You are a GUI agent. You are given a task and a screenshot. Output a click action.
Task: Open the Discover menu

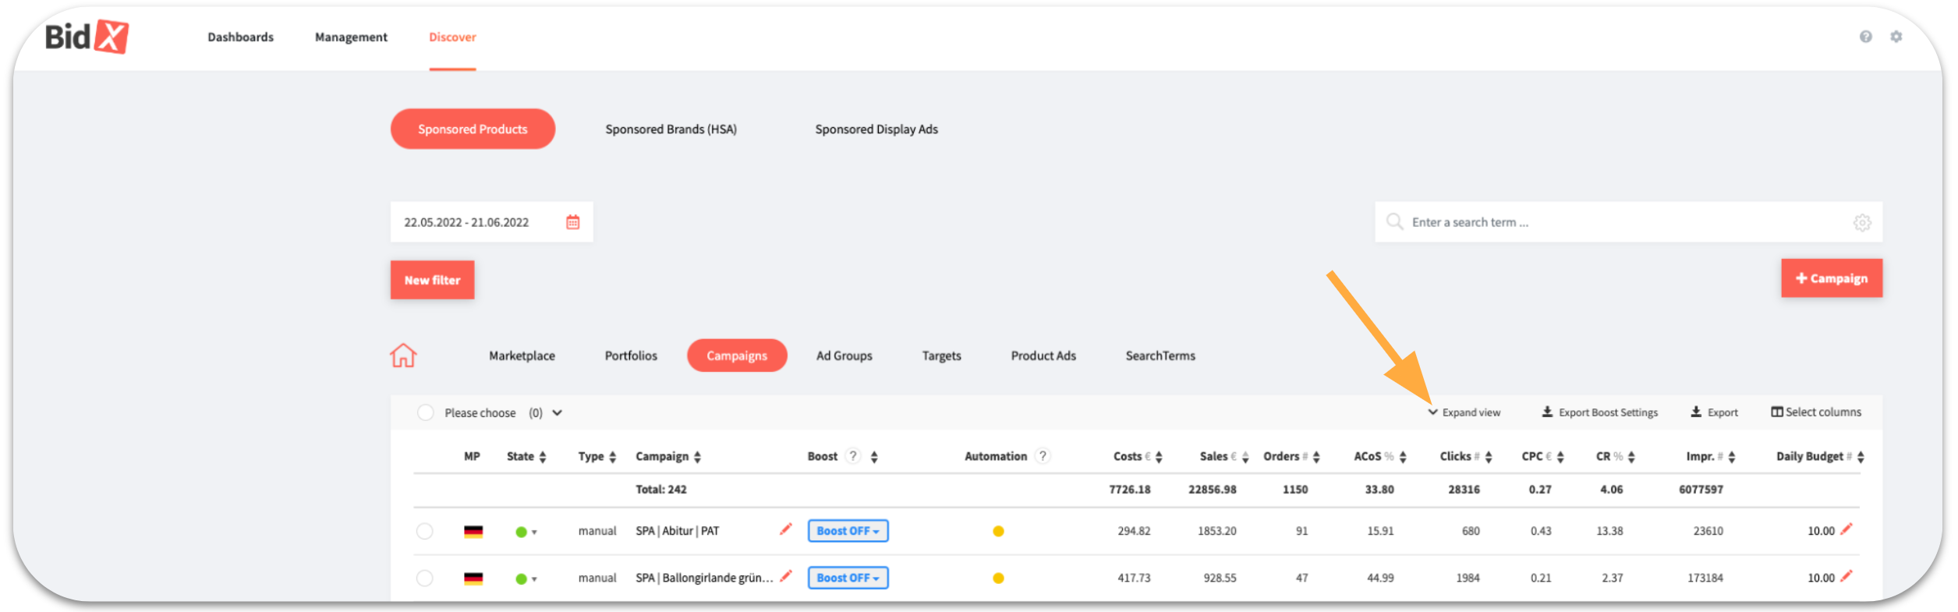452,37
